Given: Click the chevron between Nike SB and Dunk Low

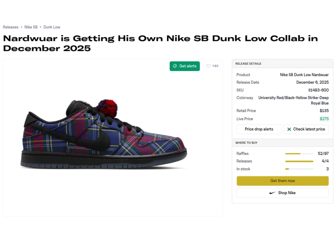Looking at the screenshot, I should click(40, 27).
